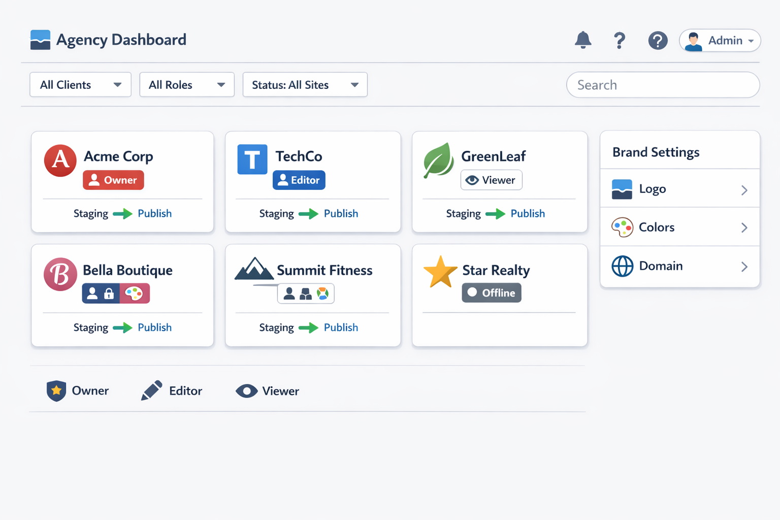The width and height of the screenshot is (780, 520).
Task: Click Staging on the Acme Corp card
Action: [x=90, y=213]
